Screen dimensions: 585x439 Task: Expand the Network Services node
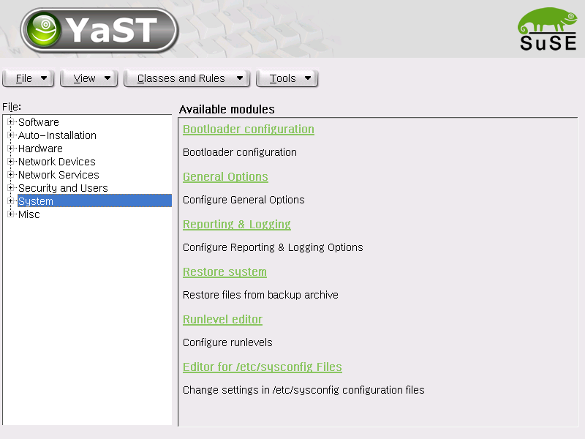(x=11, y=175)
